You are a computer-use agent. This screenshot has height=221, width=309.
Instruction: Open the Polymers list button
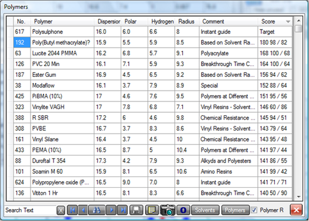point(235,210)
